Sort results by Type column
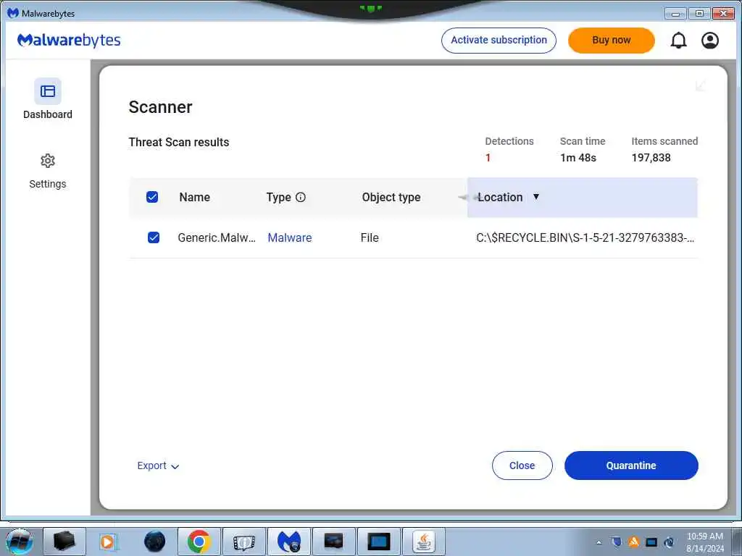Image resolution: width=742 pixels, height=556 pixels. (278, 197)
